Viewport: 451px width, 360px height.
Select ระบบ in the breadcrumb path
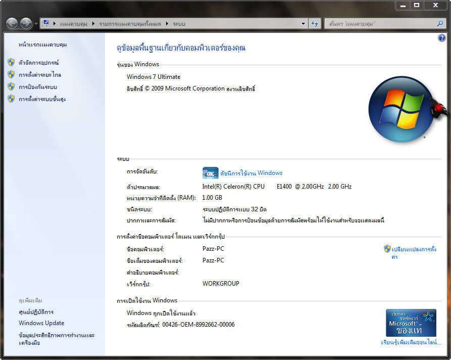tap(179, 24)
